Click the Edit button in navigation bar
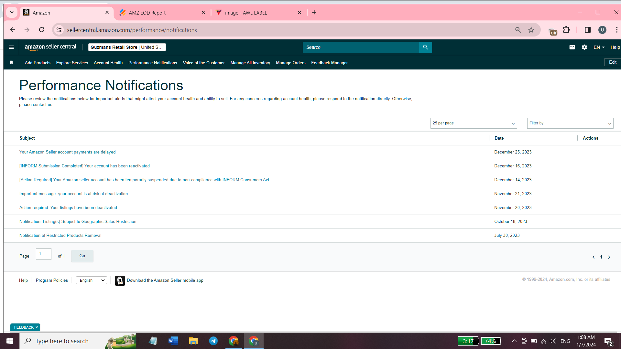Screen dimensions: 621x349 (x=613, y=62)
